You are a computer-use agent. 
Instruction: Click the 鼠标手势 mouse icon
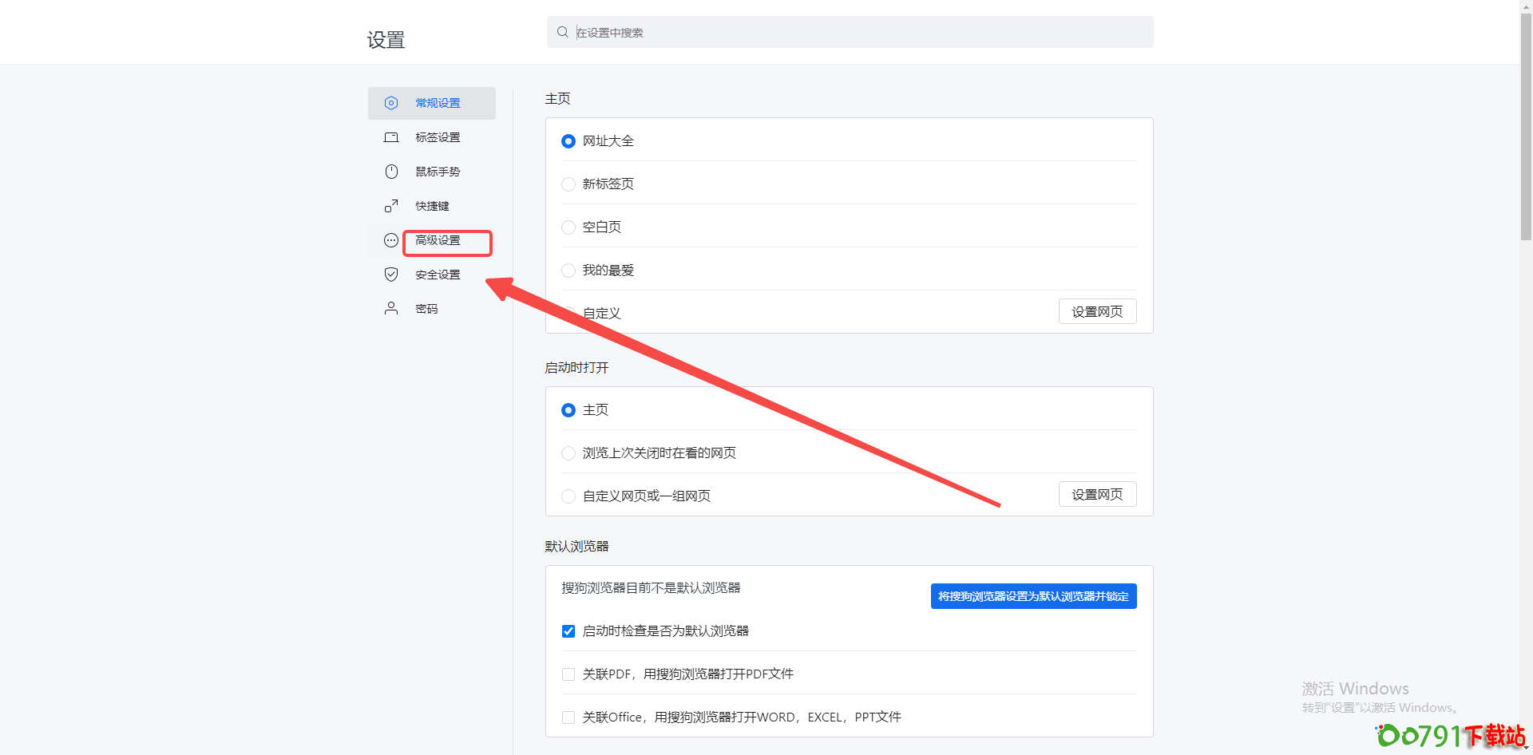[x=391, y=172]
